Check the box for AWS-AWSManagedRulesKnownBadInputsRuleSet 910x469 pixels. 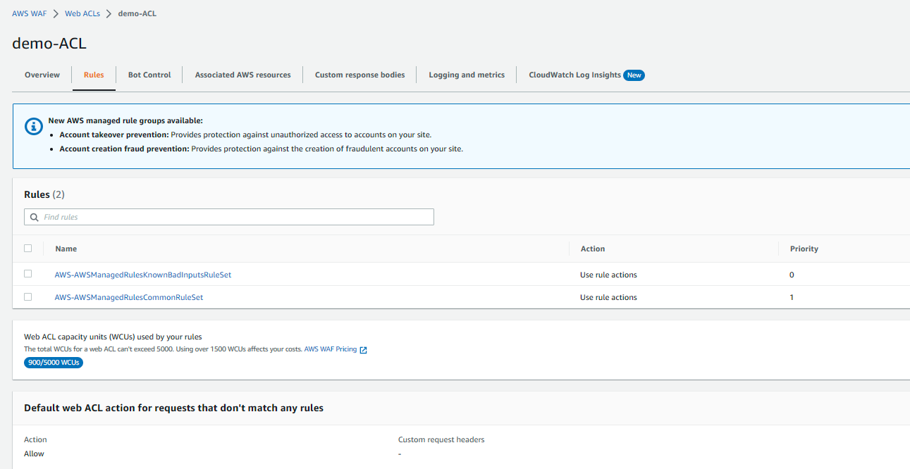tap(28, 274)
